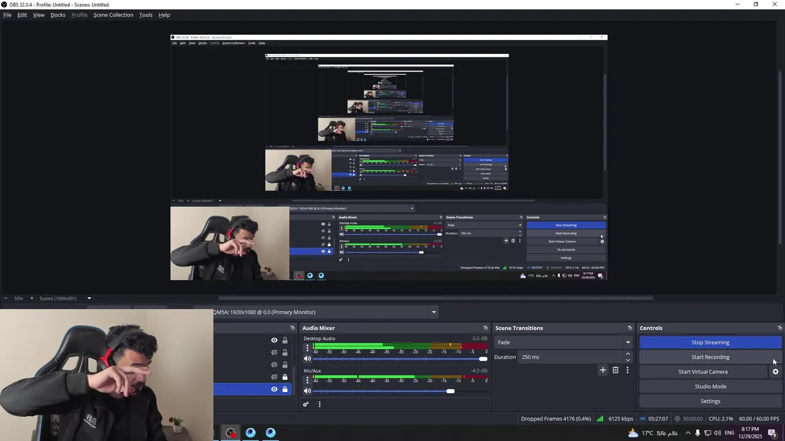Float the Scene Transitions dock icon
Image resolution: width=785 pixels, height=441 pixels.
[x=630, y=328]
